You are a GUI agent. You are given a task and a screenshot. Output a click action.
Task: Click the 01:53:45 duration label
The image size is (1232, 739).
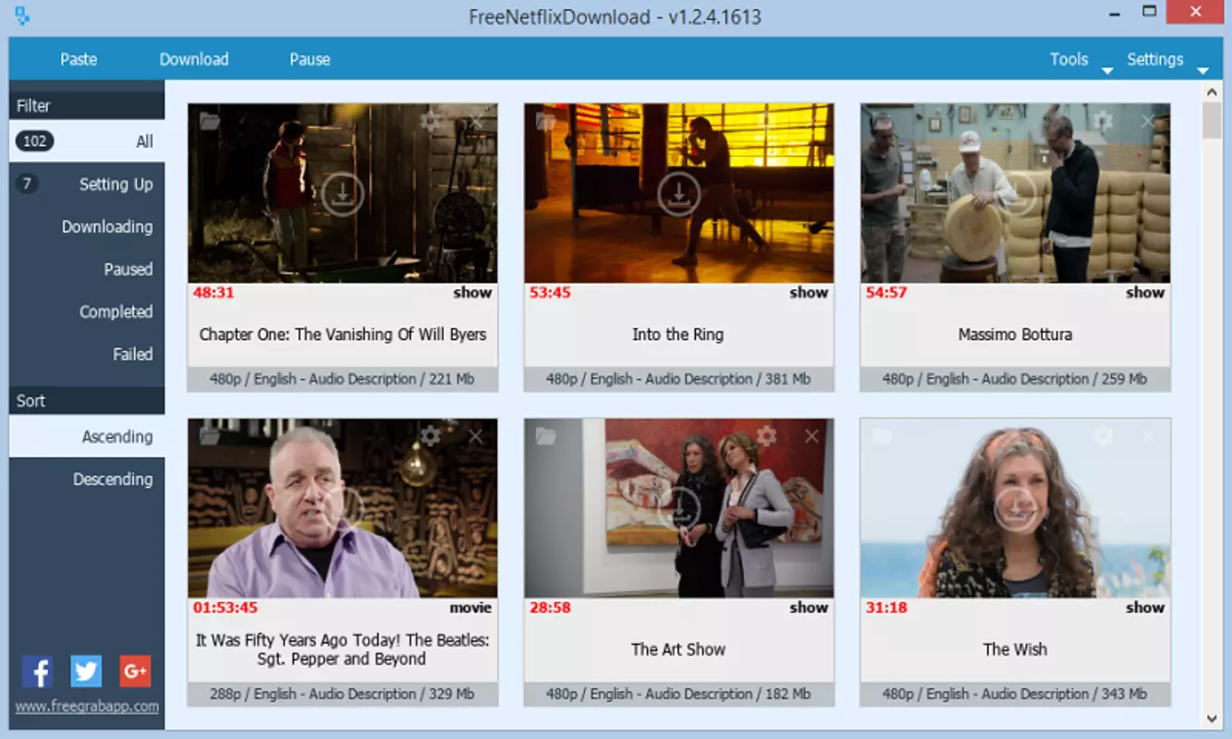pyautogui.click(x=226, y=608)
